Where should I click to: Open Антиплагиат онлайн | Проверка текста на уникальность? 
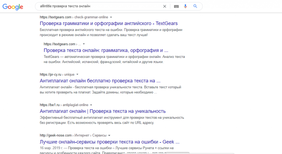[x=103, y=111]
